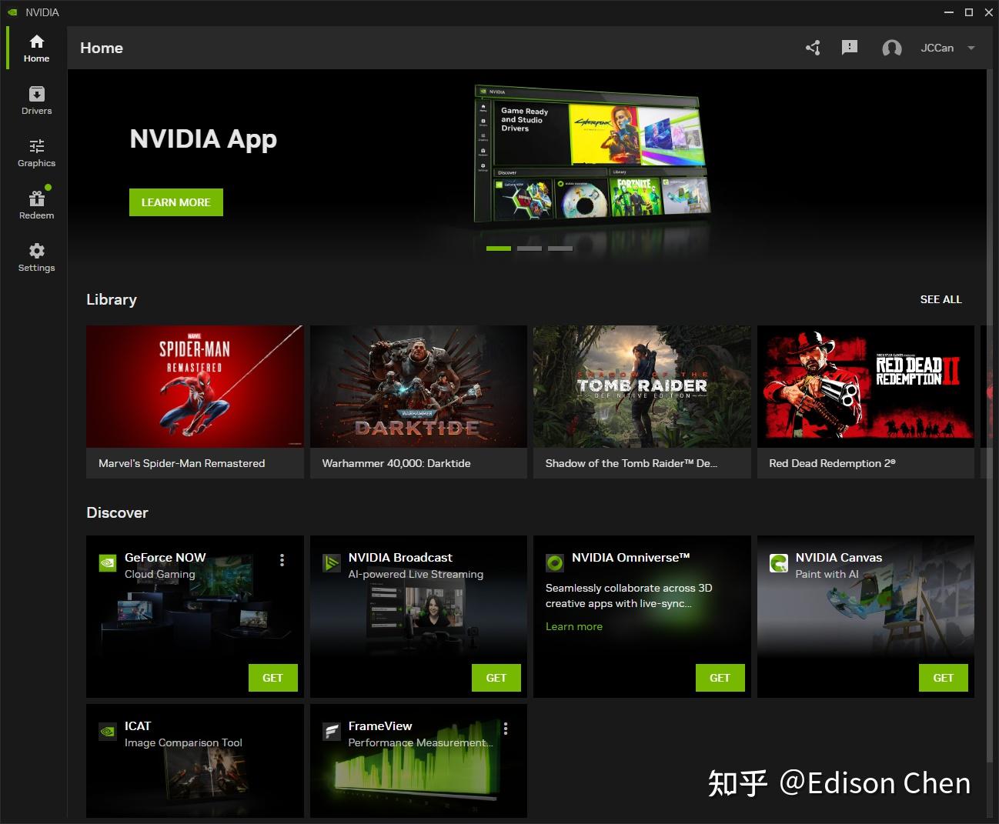
Task: Click Learn more on the NVIDIA Omniverse card
Action: [574, 626]
